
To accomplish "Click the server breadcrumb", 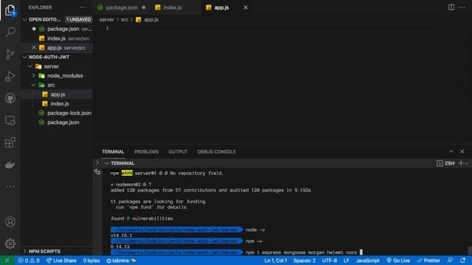I will coord(106,20).
